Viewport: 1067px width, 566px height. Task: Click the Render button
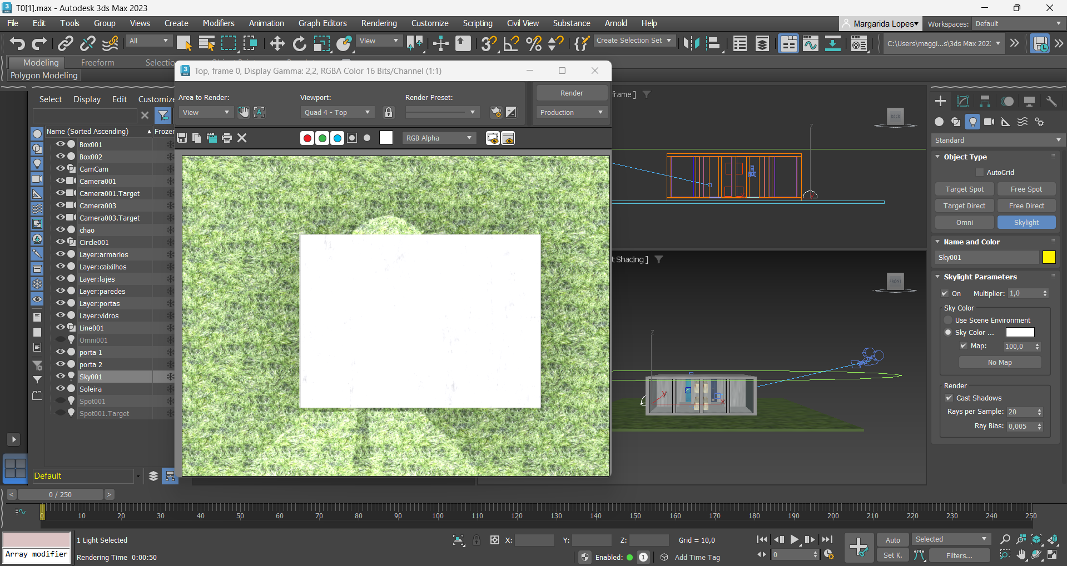(x=572, y=93)
